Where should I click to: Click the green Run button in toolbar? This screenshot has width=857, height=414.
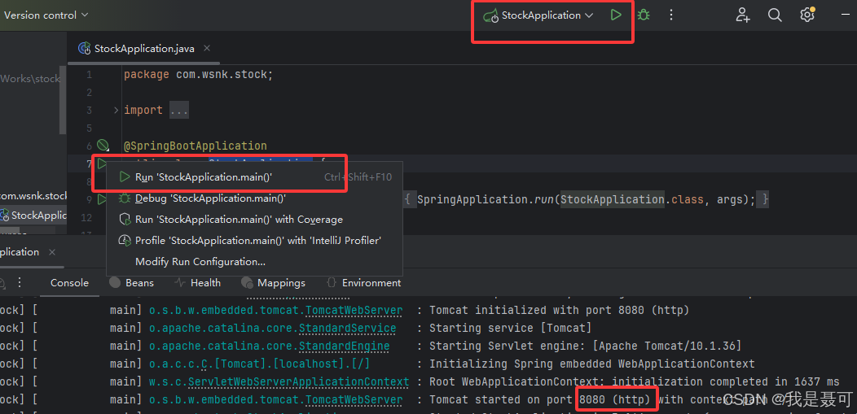tap(616, 15)
